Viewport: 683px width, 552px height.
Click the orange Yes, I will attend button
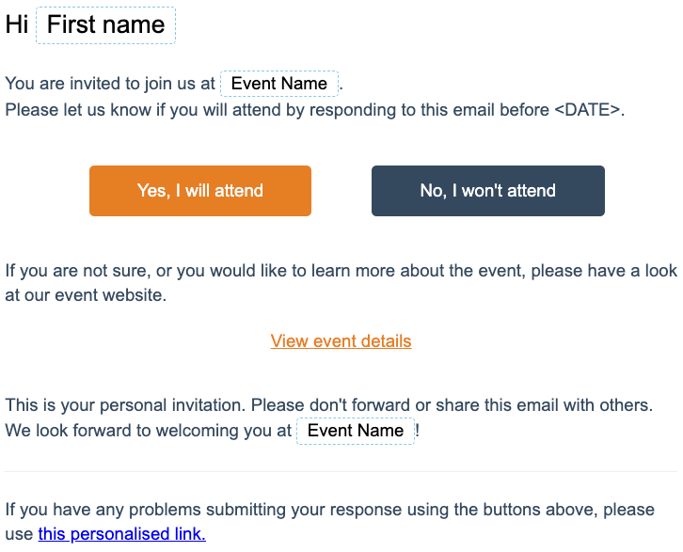(200, 191)
